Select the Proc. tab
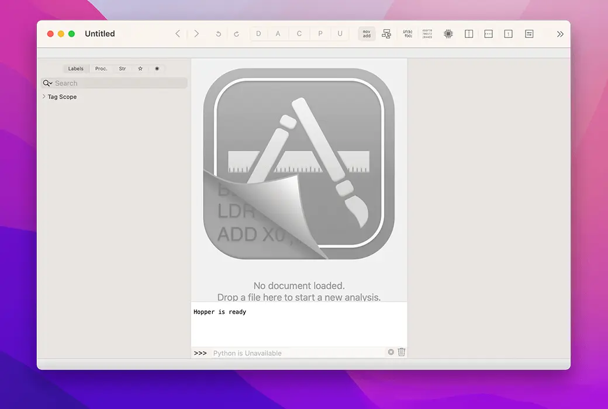The height and width of the screenshot is (409, 608). pos(101,68)
